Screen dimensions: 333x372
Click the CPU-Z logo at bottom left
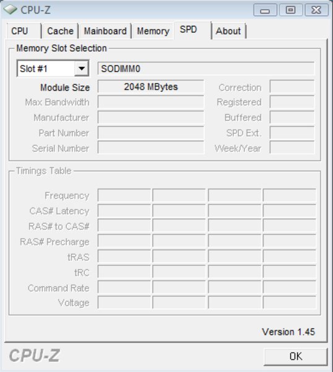pos(34,356)
